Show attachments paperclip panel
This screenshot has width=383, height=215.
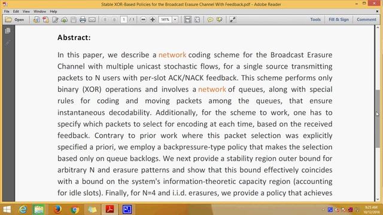pyautogui.click(x=8, y=43)
